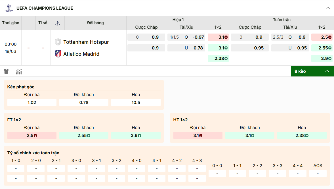Click the jersey icon under the match row

6,71
